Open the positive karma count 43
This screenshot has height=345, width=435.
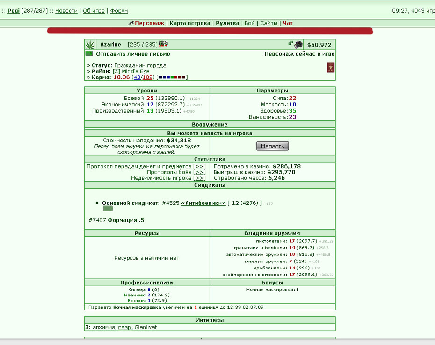pos(137,77)
